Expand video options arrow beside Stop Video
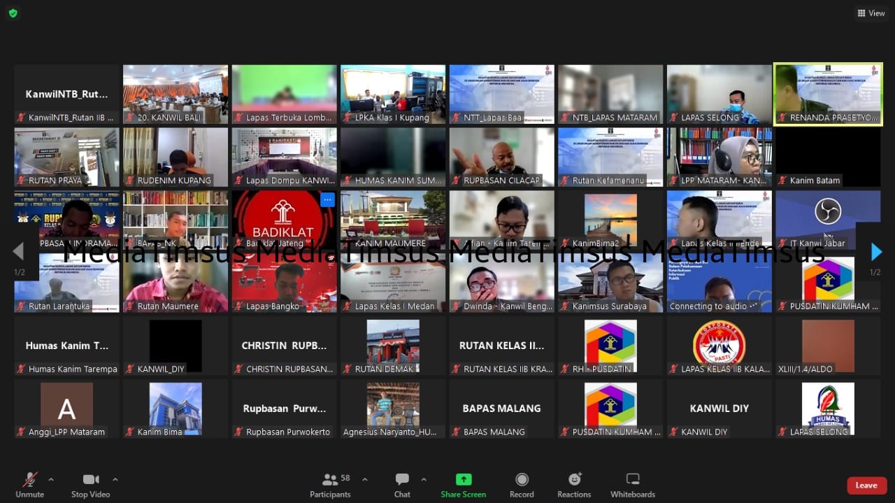This screenshot has width=895, height=503. click(x=115, y=479)
